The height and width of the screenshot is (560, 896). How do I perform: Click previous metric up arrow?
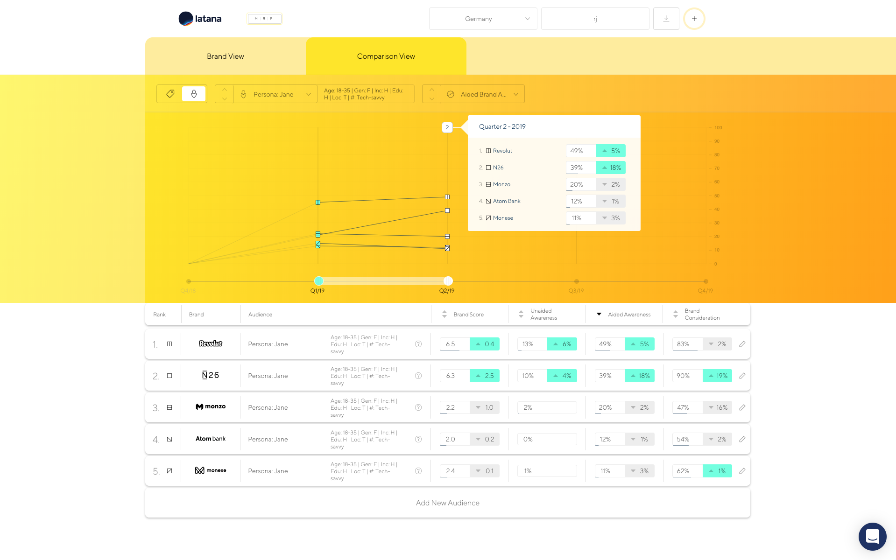[432, 90]
